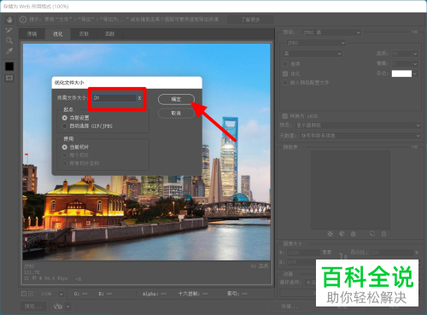Confirm with the 确定 OK button
Image resolution: width=427 pixels, height=315 pixels.
pyautogui.click(x=176, y=99)
